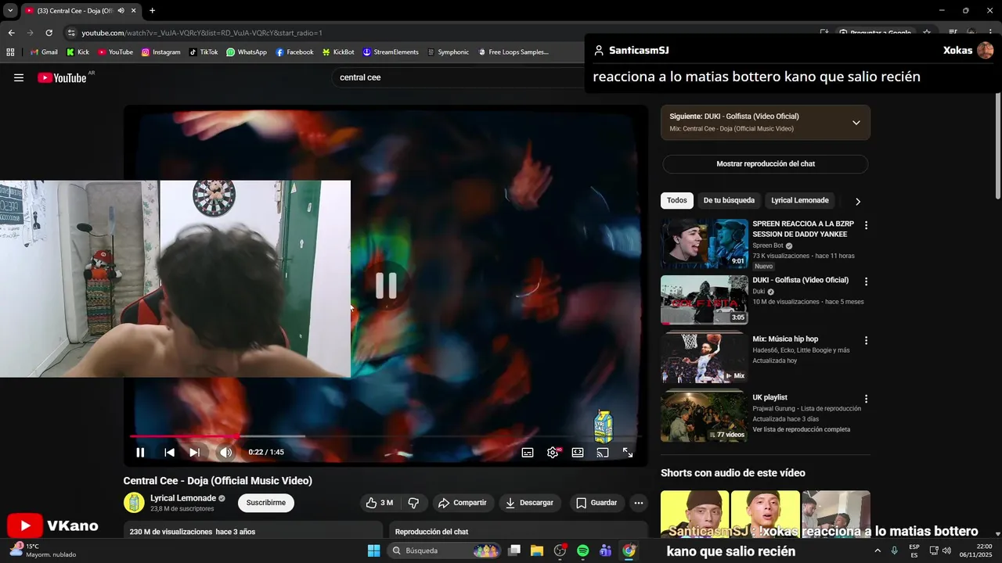Switch to theater mode view
This screenshot has width=1002, height=563.
pos(578,452)
